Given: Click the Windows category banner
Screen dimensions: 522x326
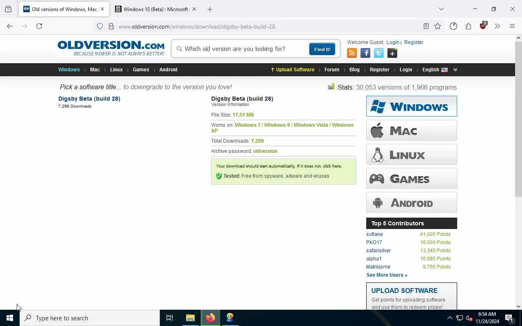Looking at the screenshot, I should click(x=411, y=106).
